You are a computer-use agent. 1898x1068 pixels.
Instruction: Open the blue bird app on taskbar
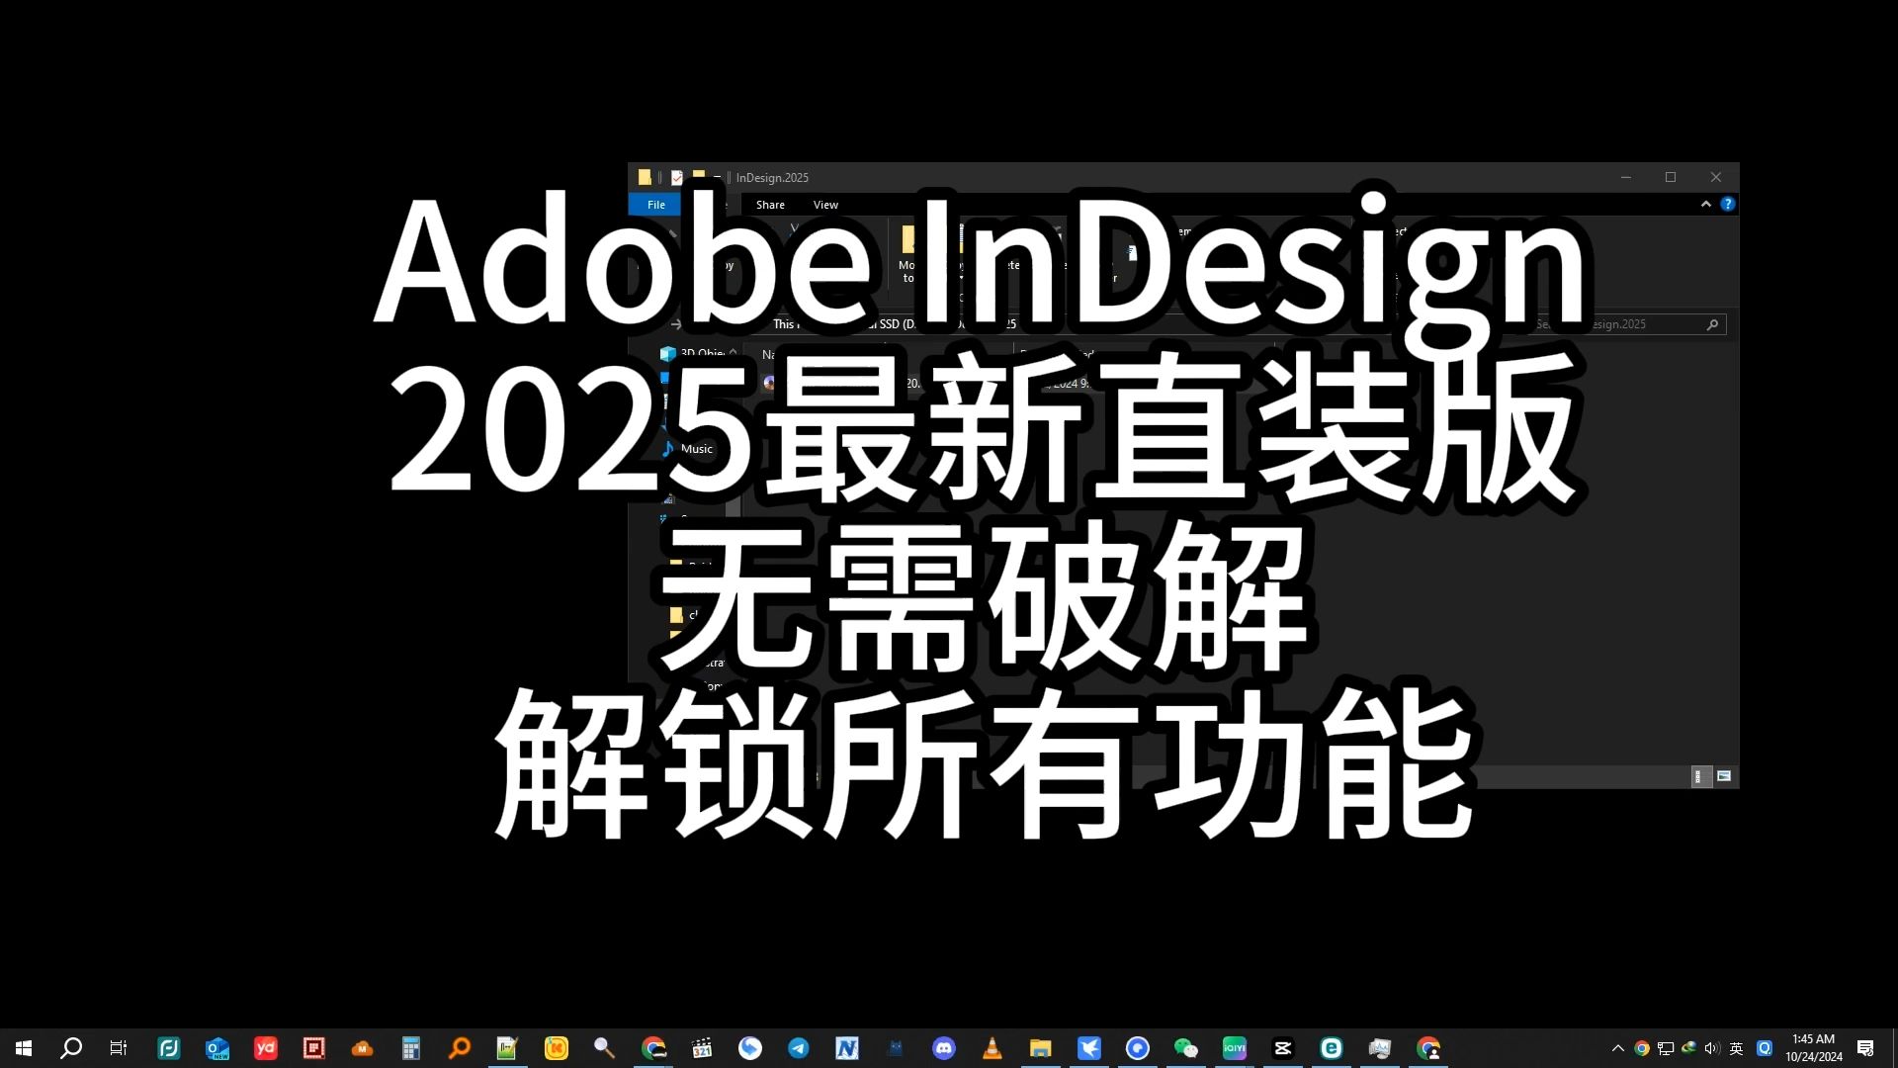(1089, 1048)
